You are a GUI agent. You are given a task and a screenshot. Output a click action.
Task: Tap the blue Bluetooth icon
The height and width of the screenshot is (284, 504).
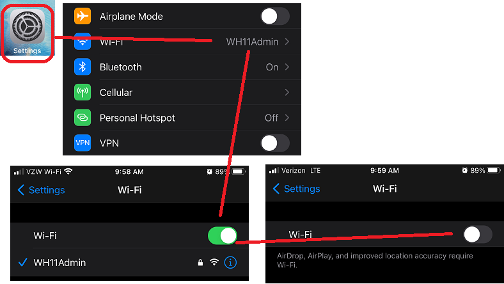click(x=83, y=67)
